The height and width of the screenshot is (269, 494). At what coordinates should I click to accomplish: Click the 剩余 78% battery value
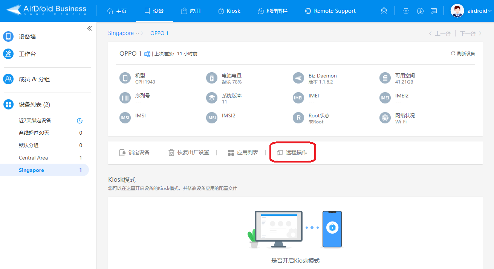click(232, 82)
